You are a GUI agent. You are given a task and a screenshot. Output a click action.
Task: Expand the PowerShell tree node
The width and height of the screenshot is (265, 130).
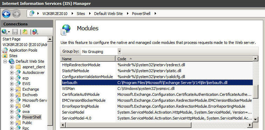pos(12,117)
